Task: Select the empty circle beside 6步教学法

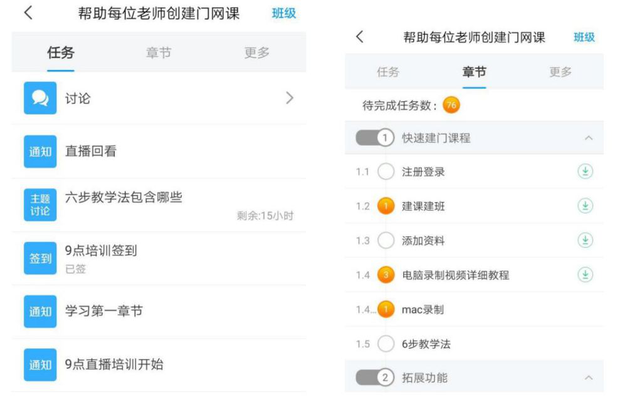Action: click(x=387, y=344)
